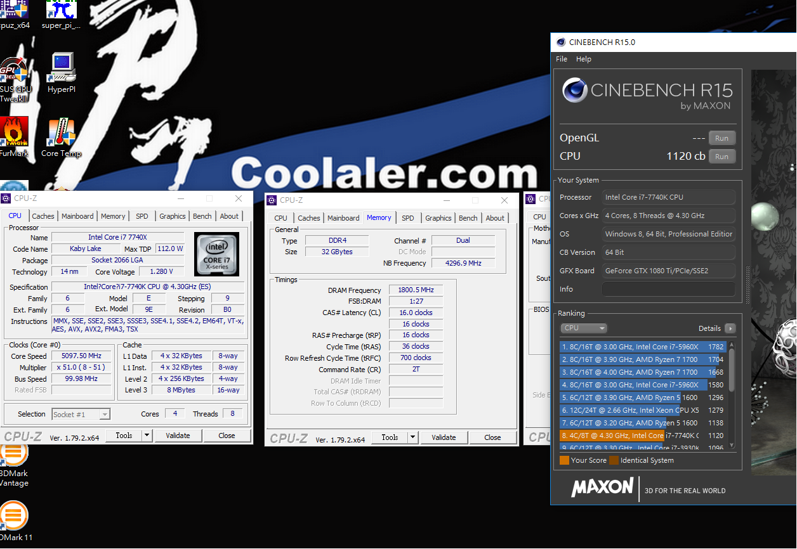Select the 3DMark Vantage desktop icon
This screenshot has width=797, height=549.
(x=14, y=466)
